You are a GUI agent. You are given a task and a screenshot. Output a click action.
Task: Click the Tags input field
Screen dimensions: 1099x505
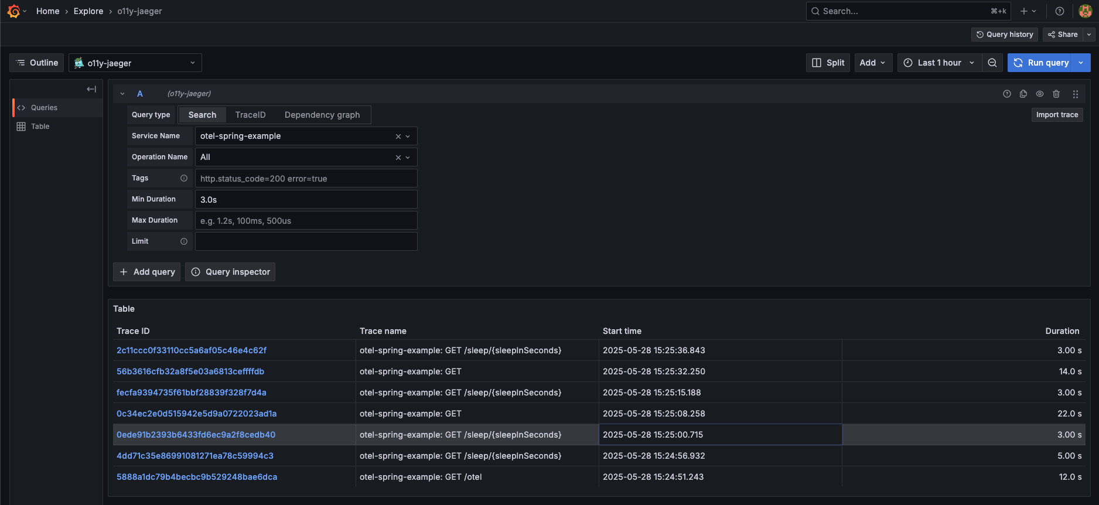pyautogui.click(x=306, y=178)
